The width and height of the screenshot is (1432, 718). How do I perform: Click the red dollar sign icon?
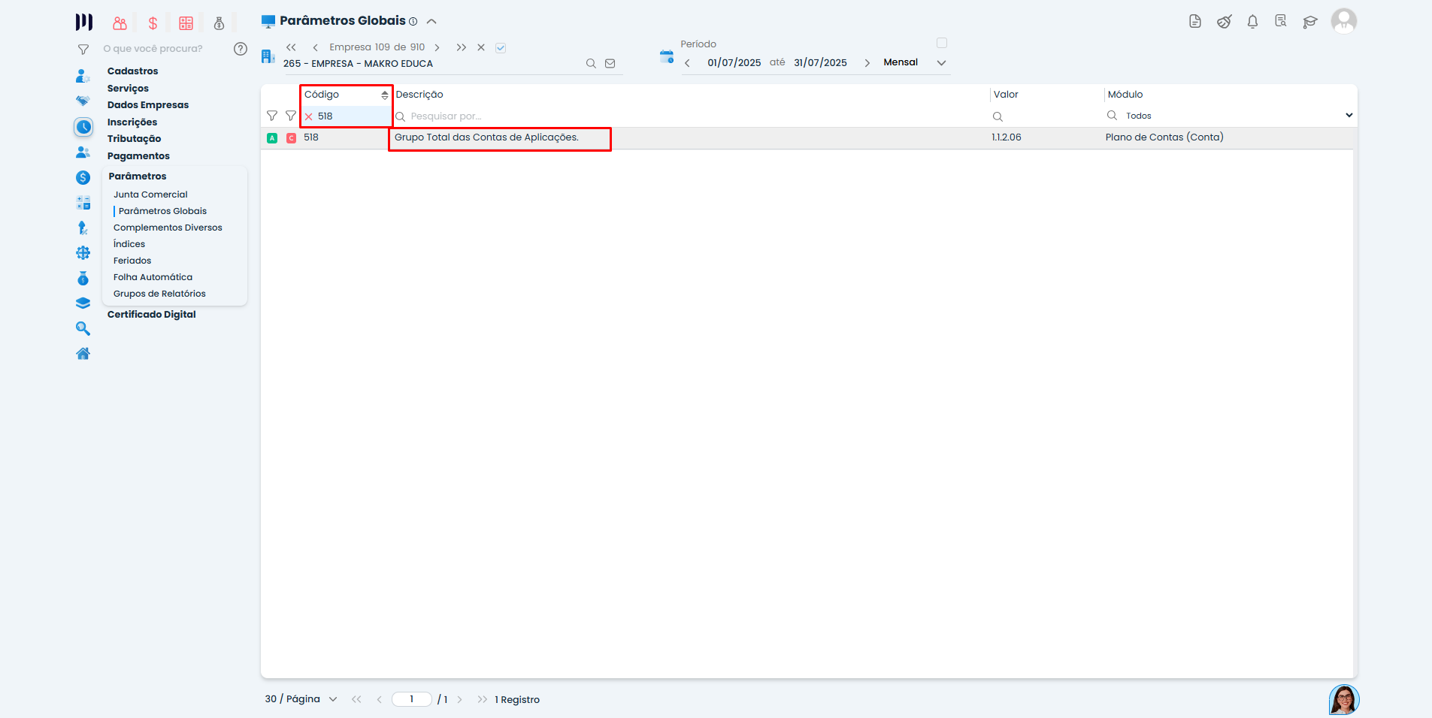[153, 23]
